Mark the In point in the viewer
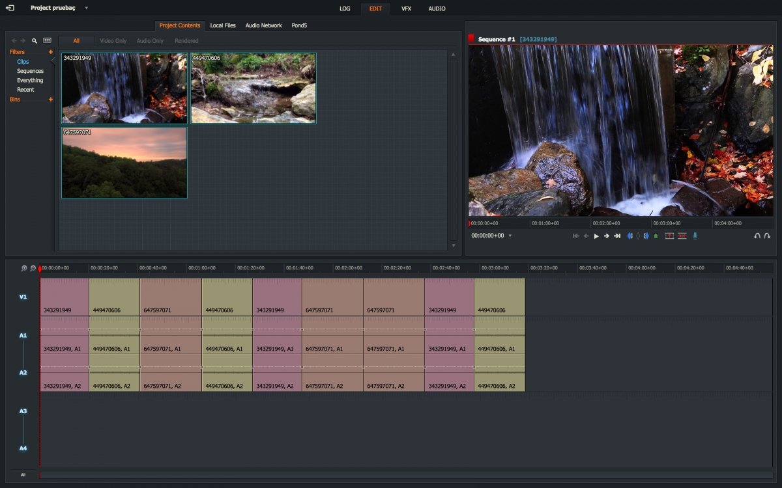Viewport: 782px width, 488px height. [630, 236]
